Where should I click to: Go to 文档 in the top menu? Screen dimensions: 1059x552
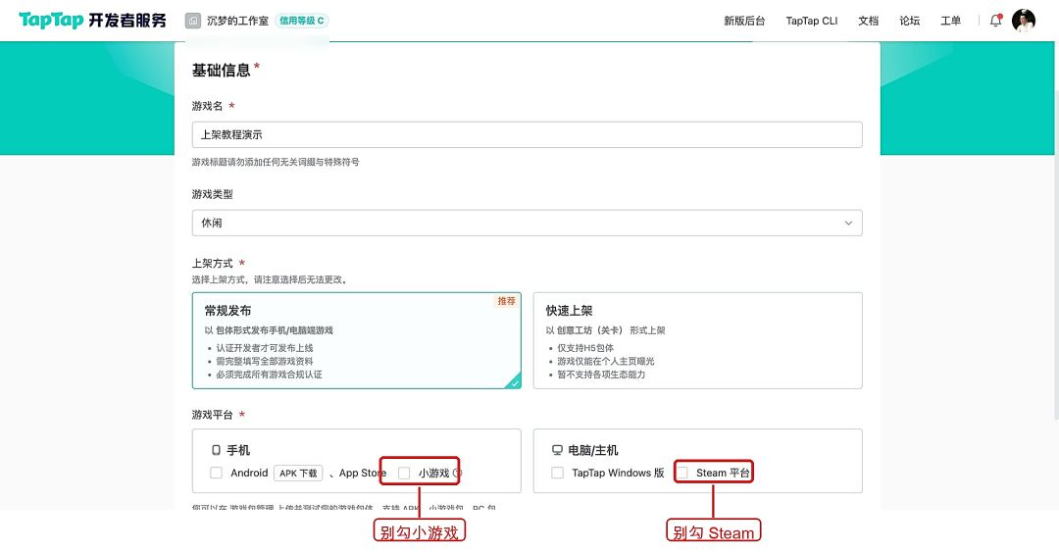point(869,21)
